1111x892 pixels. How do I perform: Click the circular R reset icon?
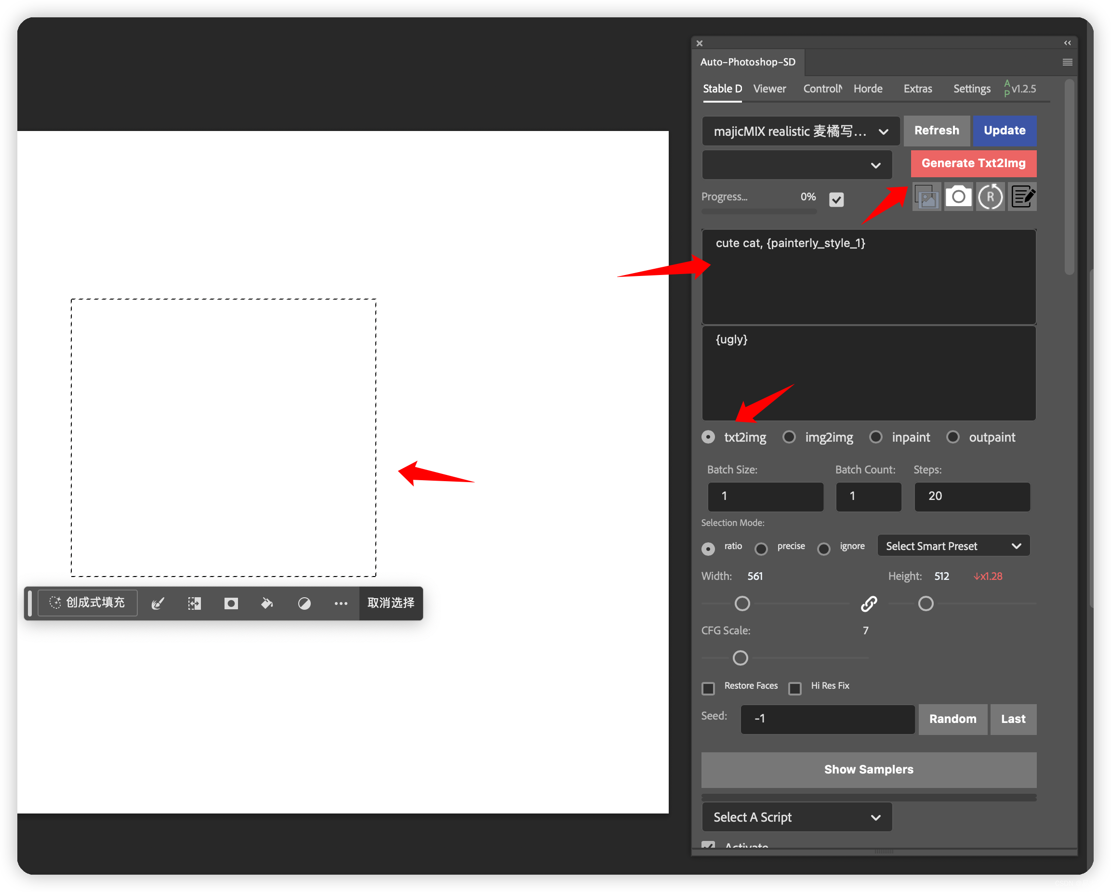[990, 197]
